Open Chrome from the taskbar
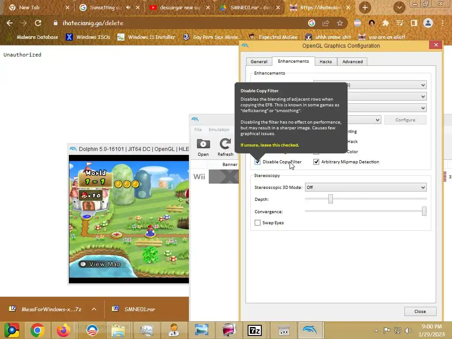The width and height of the screenshot is (452, 339). (x=37, y=330)
